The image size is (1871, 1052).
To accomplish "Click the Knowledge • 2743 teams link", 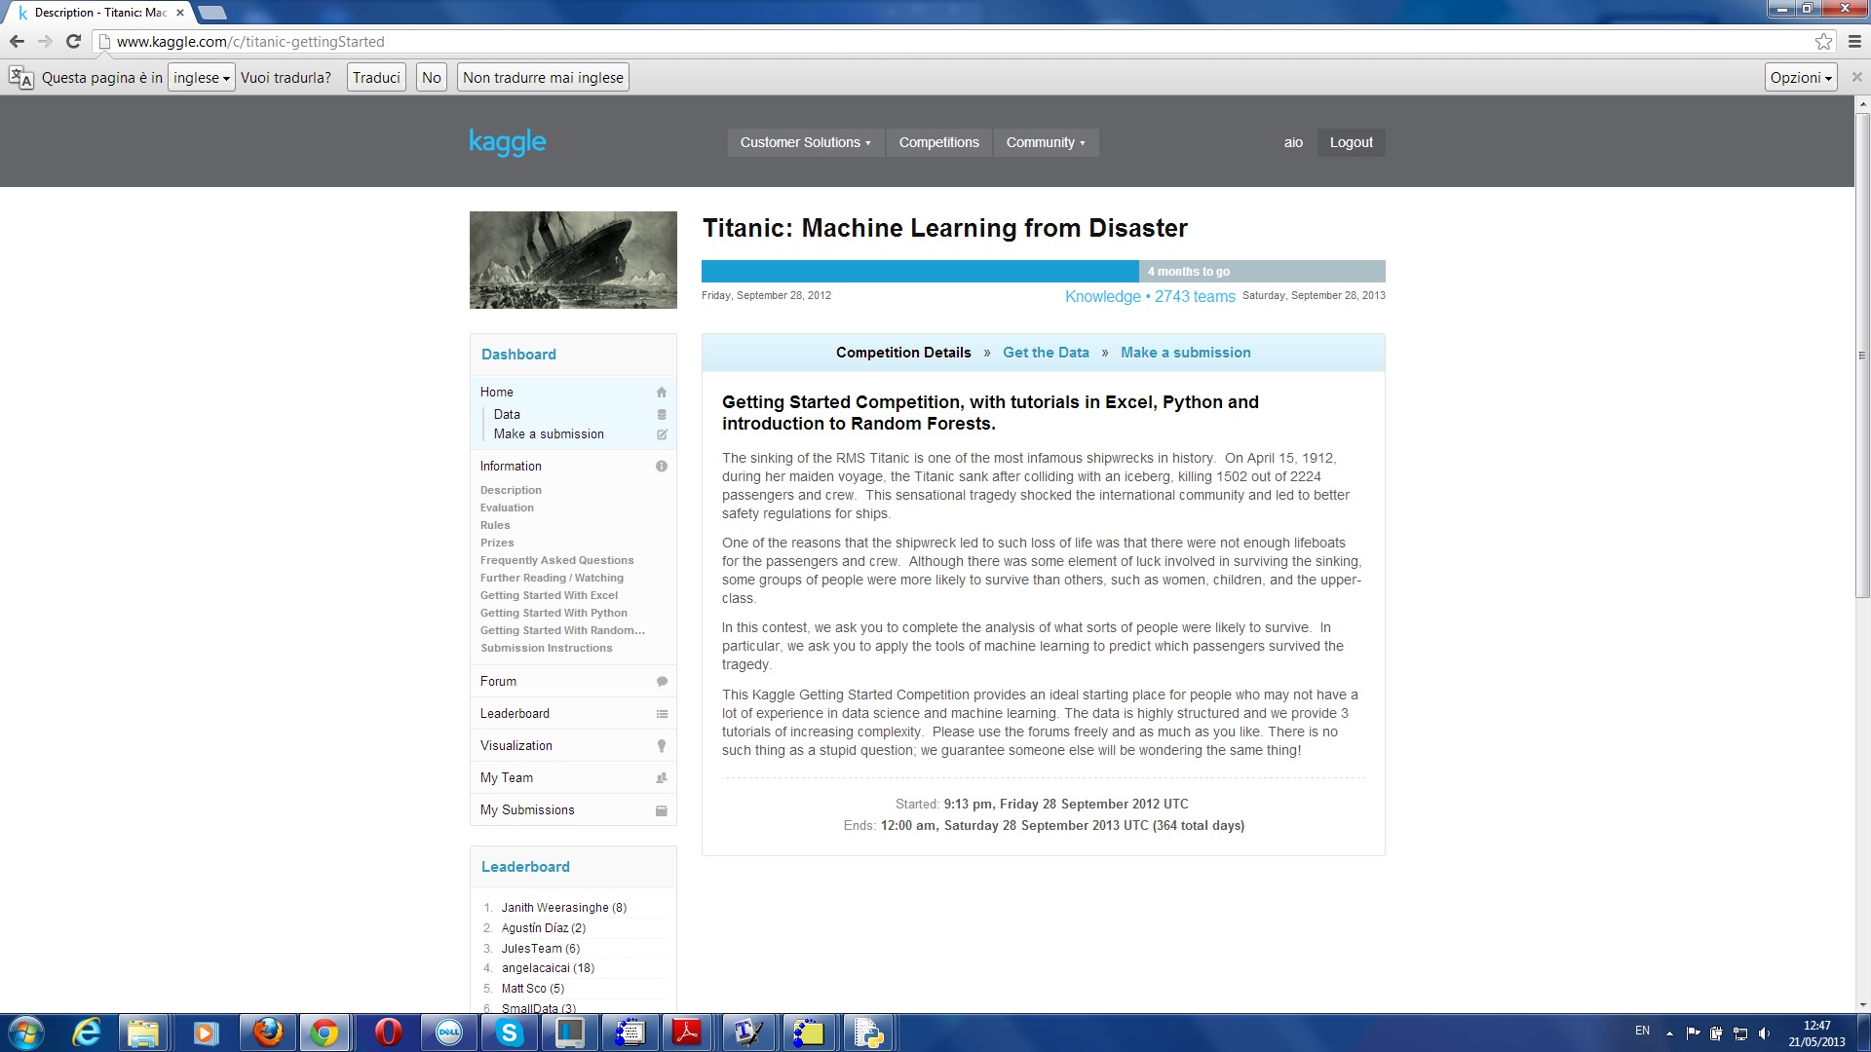I will click(1150, 296).
